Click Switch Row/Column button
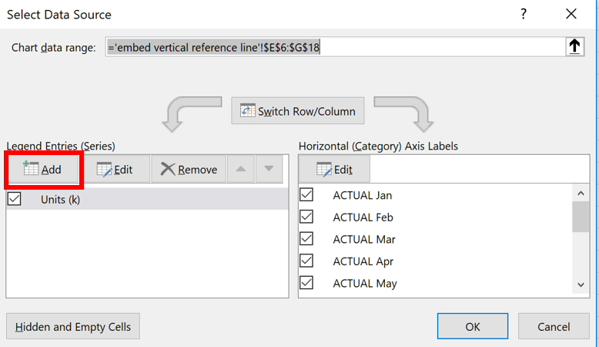This screenshot has height=347, width=599. point(298,111)
